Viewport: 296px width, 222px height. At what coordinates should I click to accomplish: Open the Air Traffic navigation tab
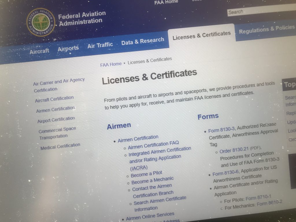tap(100, 45)
